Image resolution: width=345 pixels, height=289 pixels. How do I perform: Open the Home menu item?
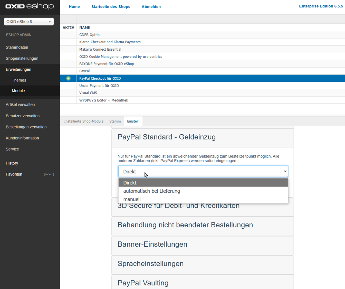(x=74, y=7)
